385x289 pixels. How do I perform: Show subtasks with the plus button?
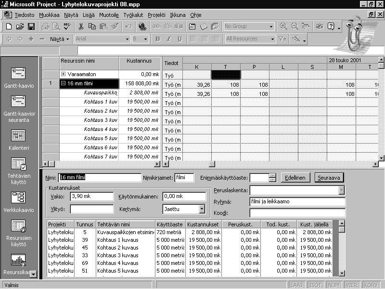[31, 39]
